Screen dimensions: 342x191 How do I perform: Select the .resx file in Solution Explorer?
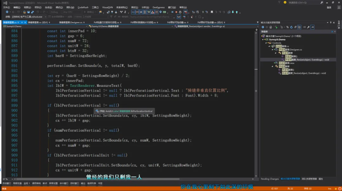tap(286, 63)
